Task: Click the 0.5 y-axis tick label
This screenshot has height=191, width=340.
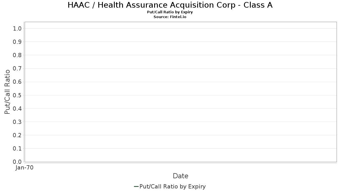Action: [17, 95]
